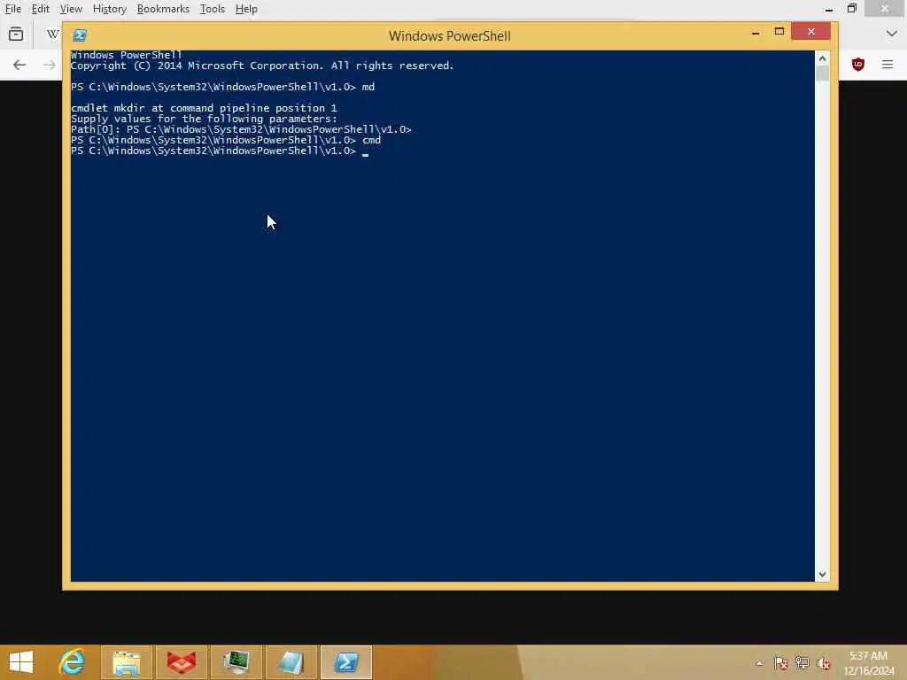Screen dimensions: 907x680
Task: Click the Windows PowerShell title text
Action: [449, 35]
